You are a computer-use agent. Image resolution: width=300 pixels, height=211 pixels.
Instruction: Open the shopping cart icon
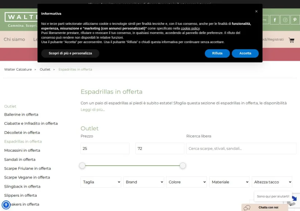[291, 40]
